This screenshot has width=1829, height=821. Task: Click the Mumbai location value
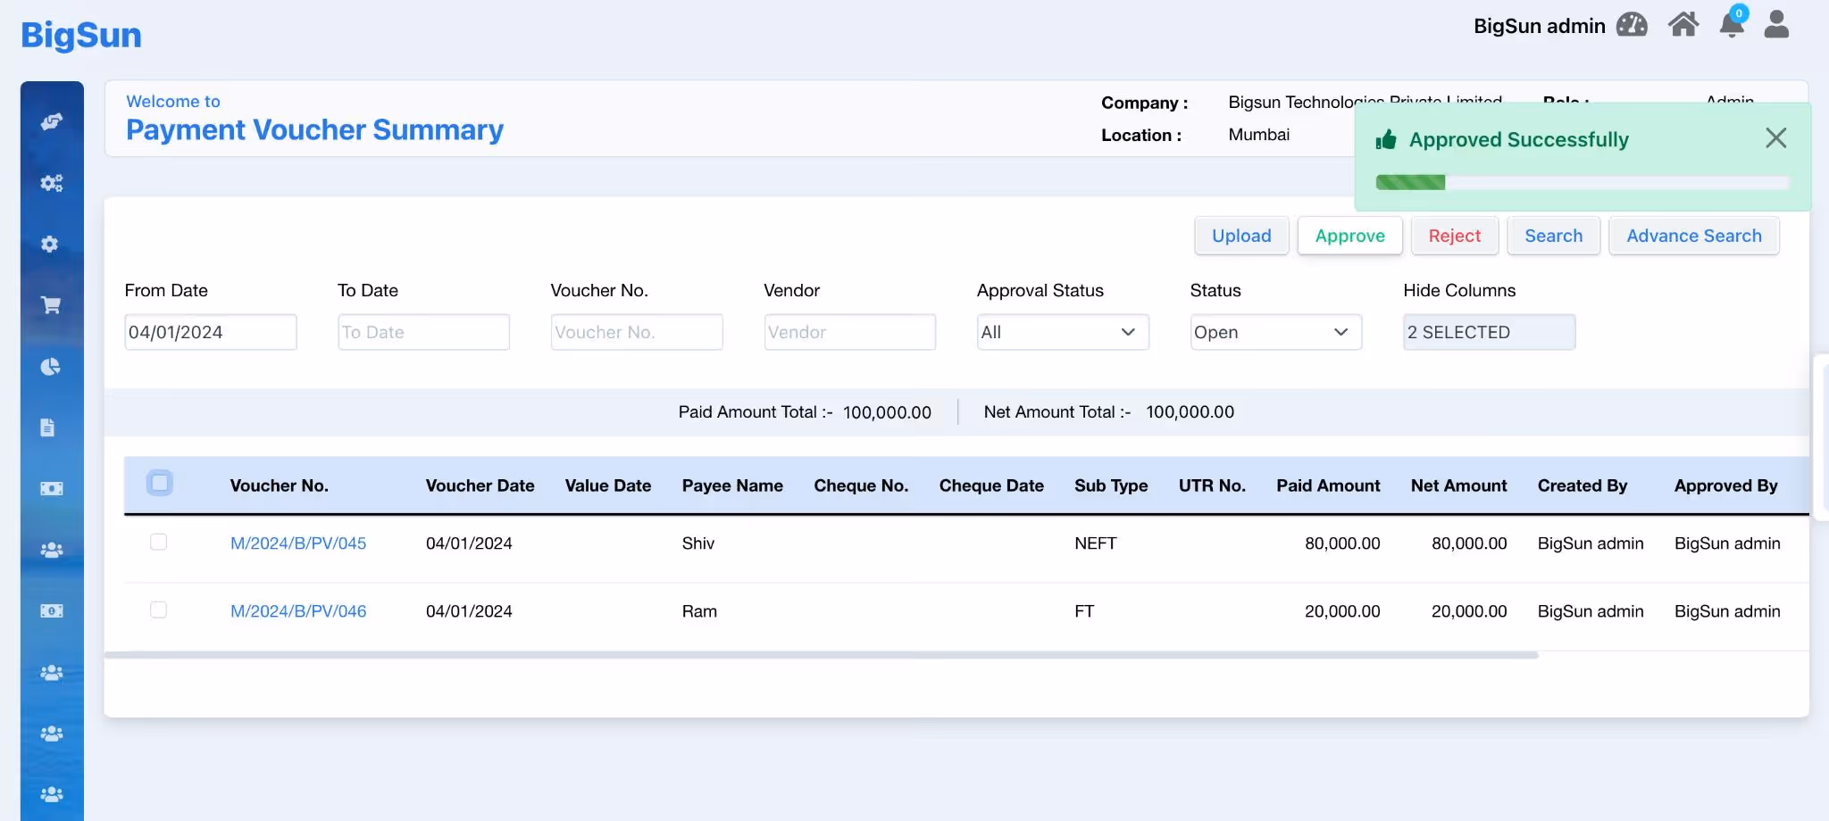point(1259,135)
